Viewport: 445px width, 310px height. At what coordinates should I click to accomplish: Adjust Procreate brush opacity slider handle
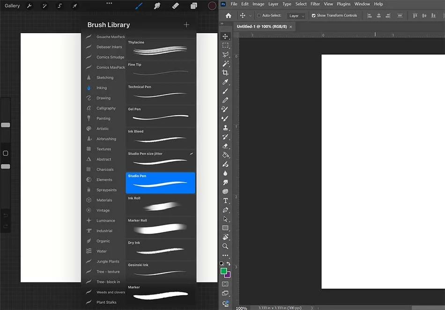6,167
